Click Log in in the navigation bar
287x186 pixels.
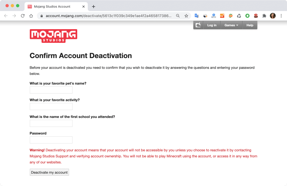(212, 25)
